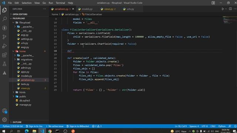Click Sign in to Jira
The image size is (237, 133).
point(34,126)
